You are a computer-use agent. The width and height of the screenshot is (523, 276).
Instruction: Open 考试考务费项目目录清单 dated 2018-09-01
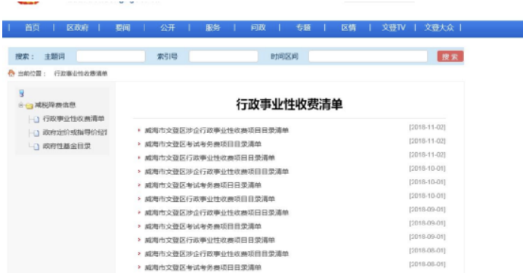tap(203, 226)
